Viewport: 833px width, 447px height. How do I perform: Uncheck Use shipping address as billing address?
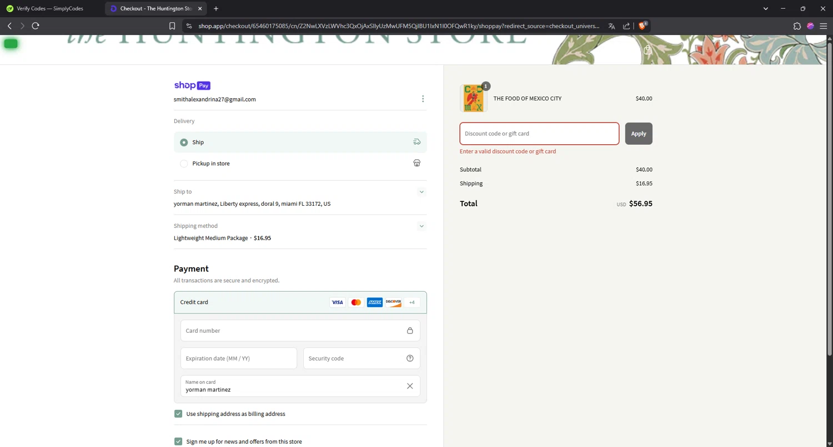click(x=178, y=414)
